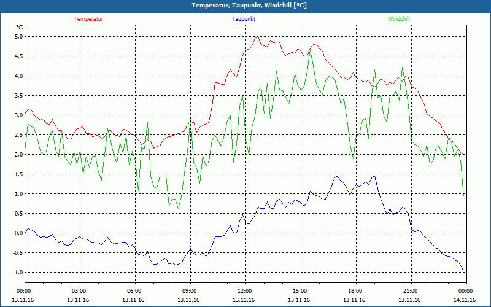Click the 4,5 y-axis value

click(x=19, y=56)
